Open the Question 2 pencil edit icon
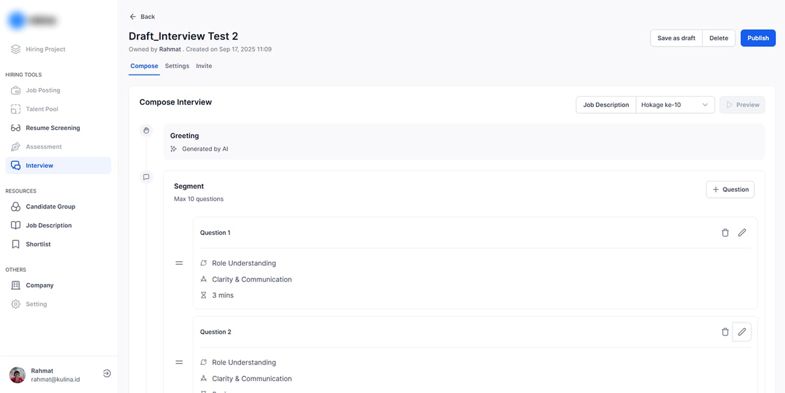The width and height of the screenshot is (785, 393). (742, 332)
